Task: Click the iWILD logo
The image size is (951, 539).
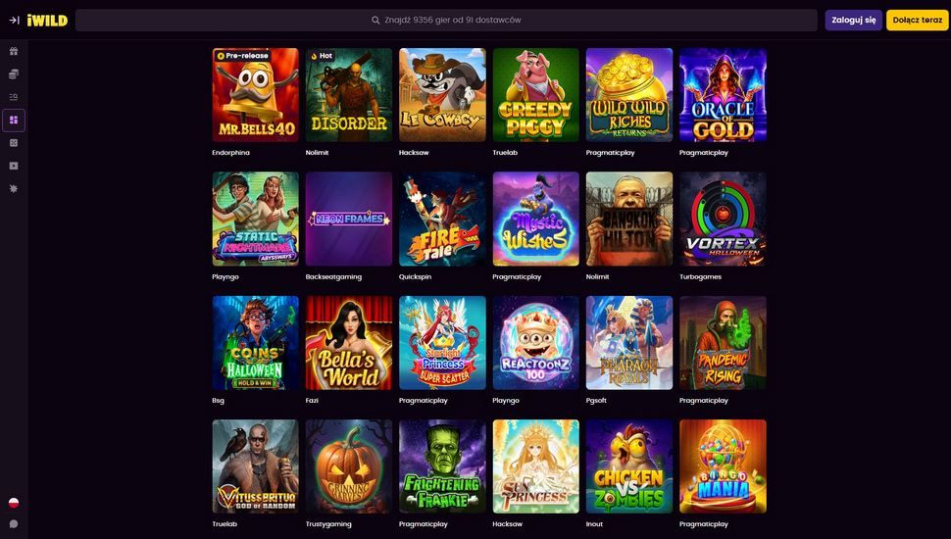Action: [47, 20]
